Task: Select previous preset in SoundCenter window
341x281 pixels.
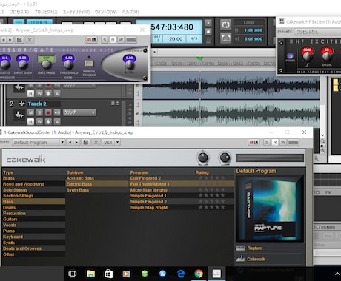Action: (70, 143)
